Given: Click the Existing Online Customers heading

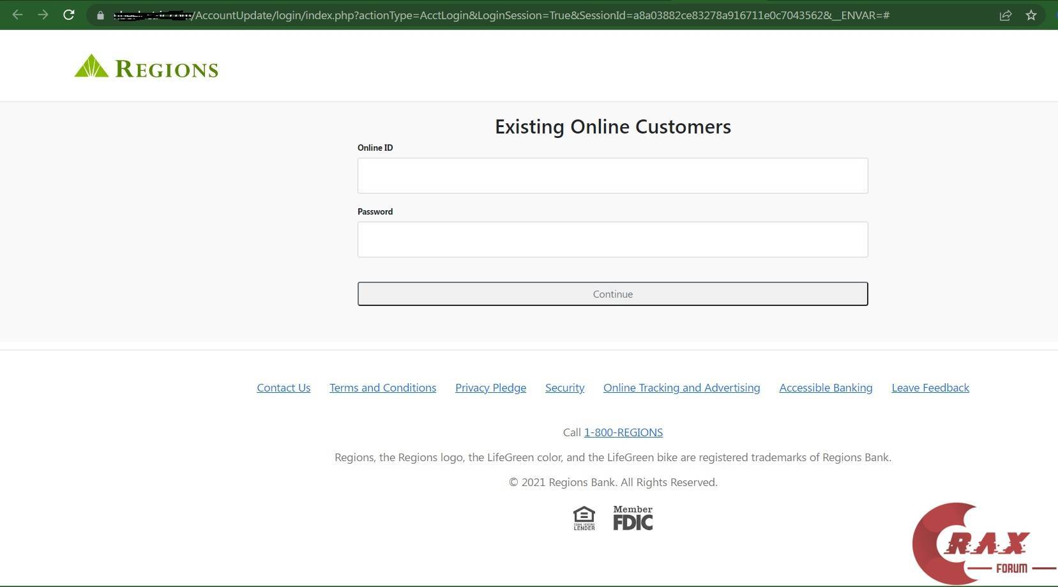Looking at the screenshot, I should [x=613, y=126].
